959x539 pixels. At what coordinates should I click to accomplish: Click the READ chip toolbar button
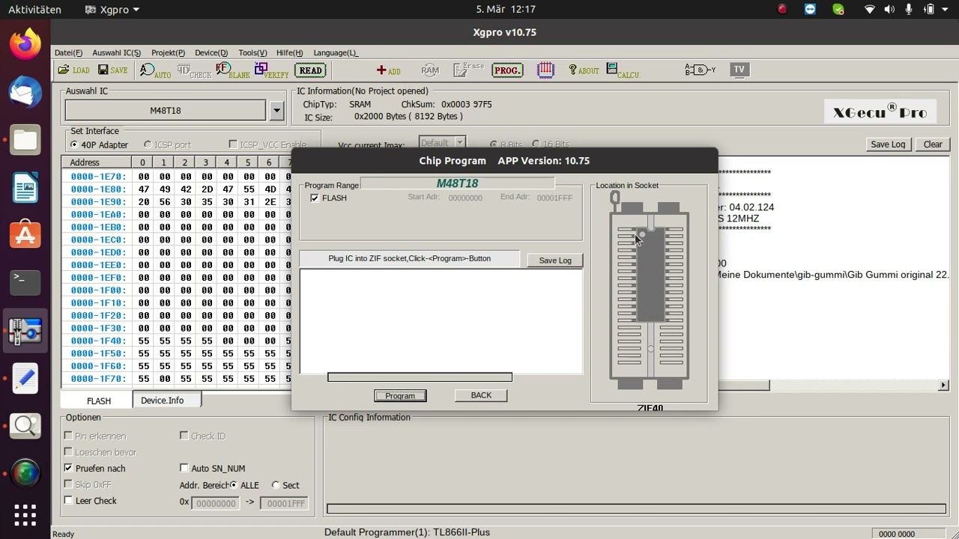pos(310,70)
